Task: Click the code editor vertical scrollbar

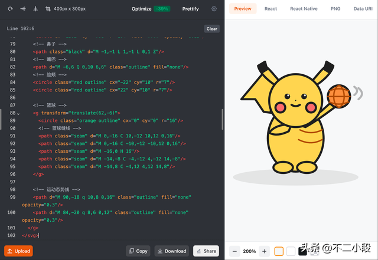Action: pos(222,120)
